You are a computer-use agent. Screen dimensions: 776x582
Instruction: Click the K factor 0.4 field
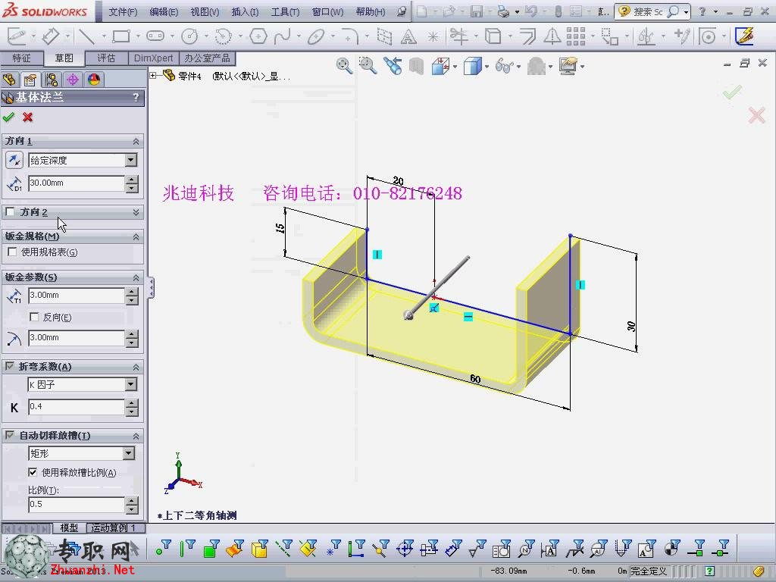(x=76, y=407)
